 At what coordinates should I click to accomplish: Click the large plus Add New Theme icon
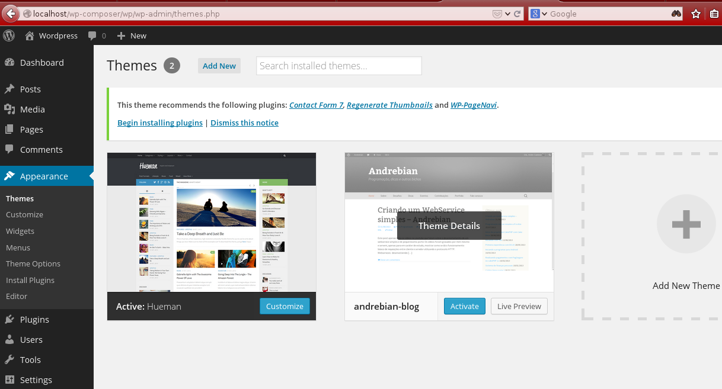pos(686,224)
